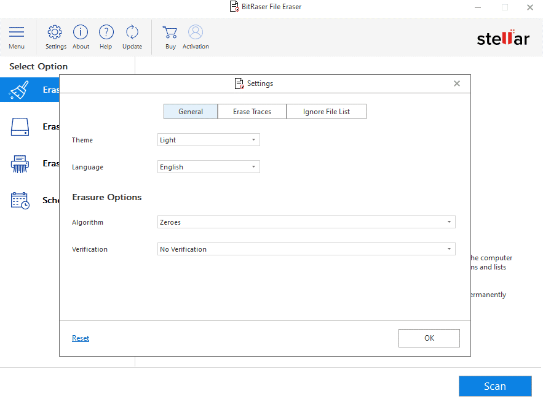The image size is (543, 407).
Task: Select the broom erase icon in sidebar
Action: pyautogui.click(x=19, y=90)
